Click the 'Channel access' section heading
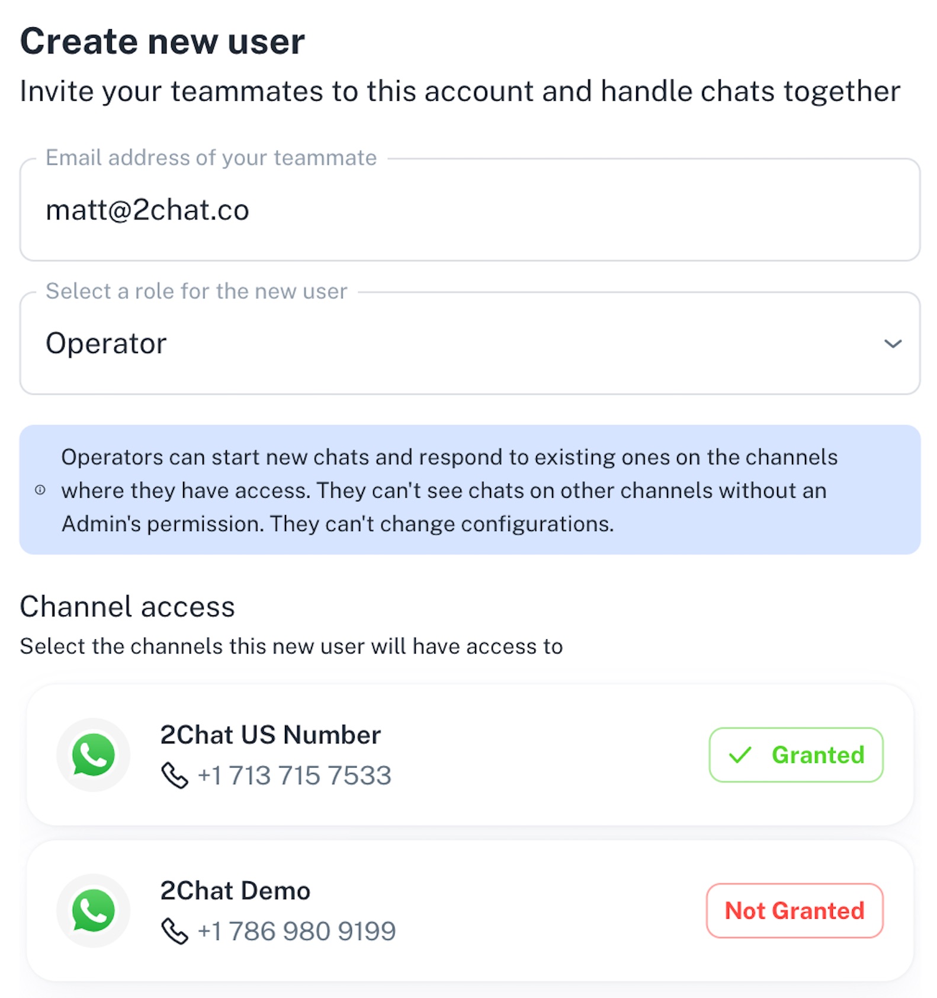 pos(127,607)
